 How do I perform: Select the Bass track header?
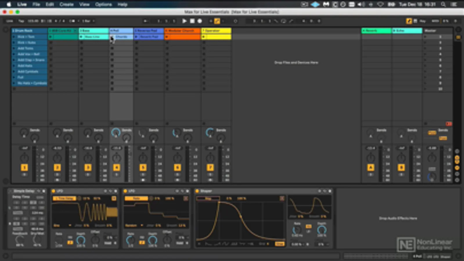(94, 30)
